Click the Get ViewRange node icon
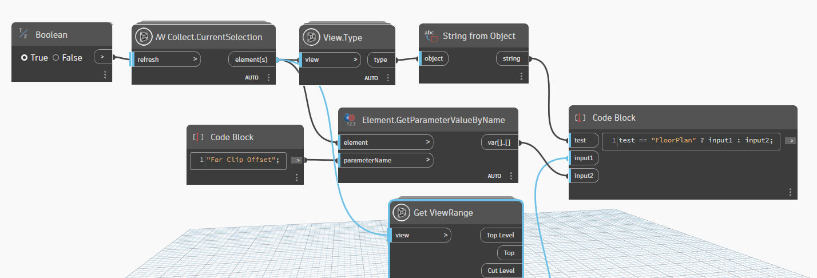Viewport: 817px width, 278px height. (x=400, y=213)
